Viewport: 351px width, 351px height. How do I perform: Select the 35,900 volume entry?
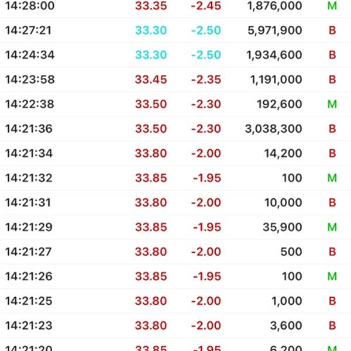tap(283, 227)
